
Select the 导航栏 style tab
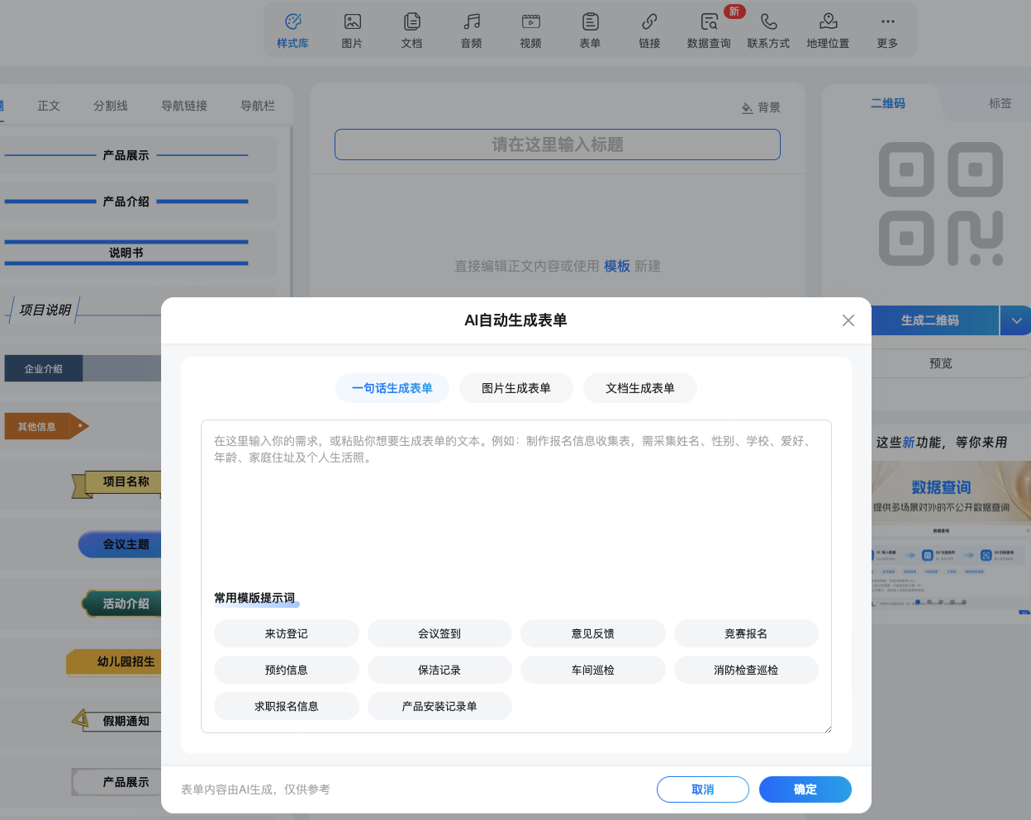point(258,106)
